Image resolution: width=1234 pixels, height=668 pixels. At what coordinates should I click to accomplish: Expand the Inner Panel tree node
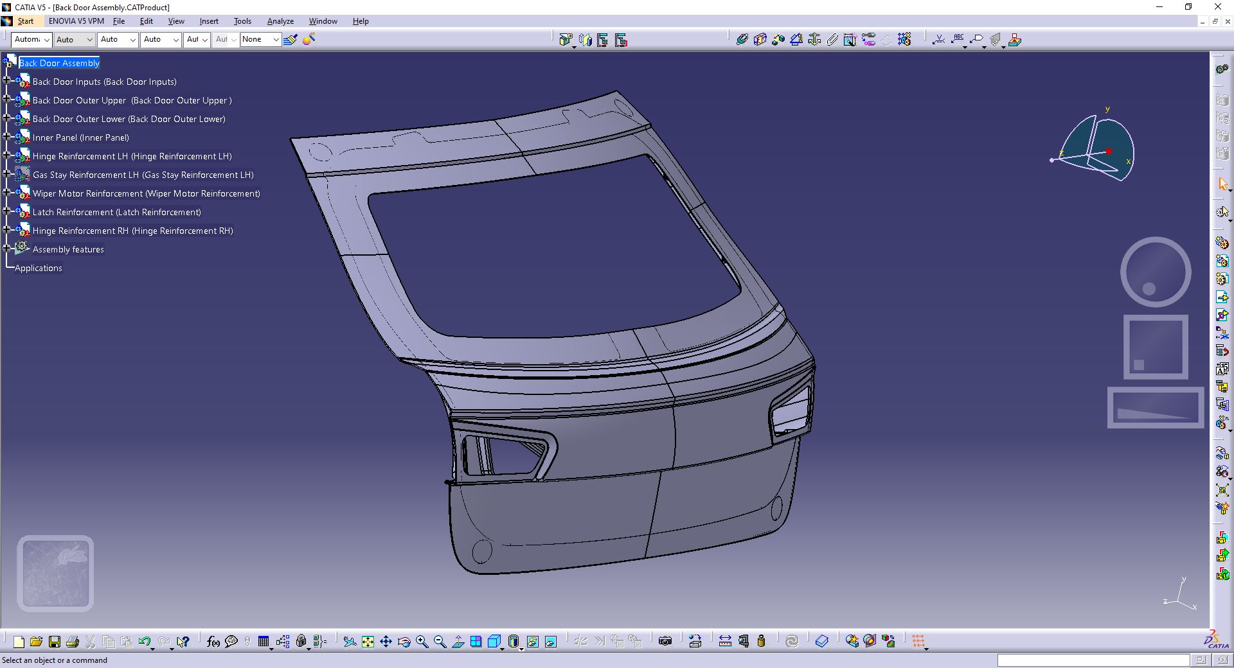click(7, 137)
